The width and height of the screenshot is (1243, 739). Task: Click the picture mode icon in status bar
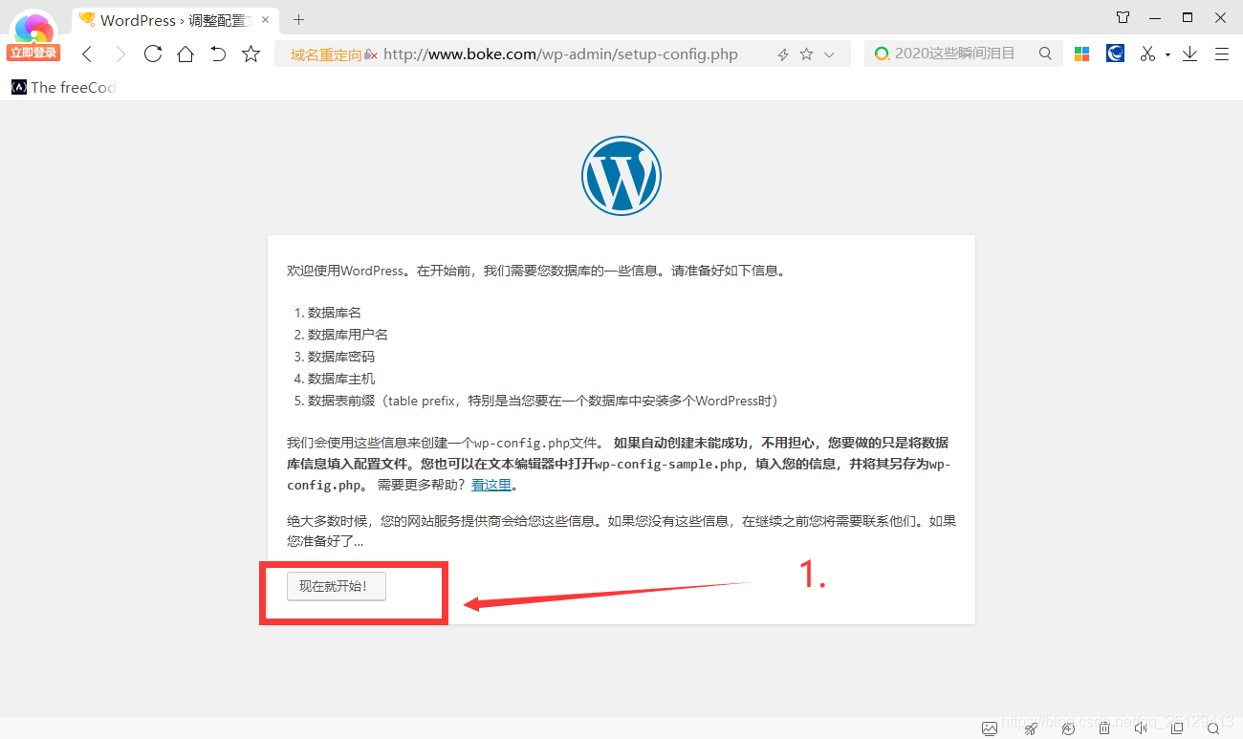(x=989, y=728)
